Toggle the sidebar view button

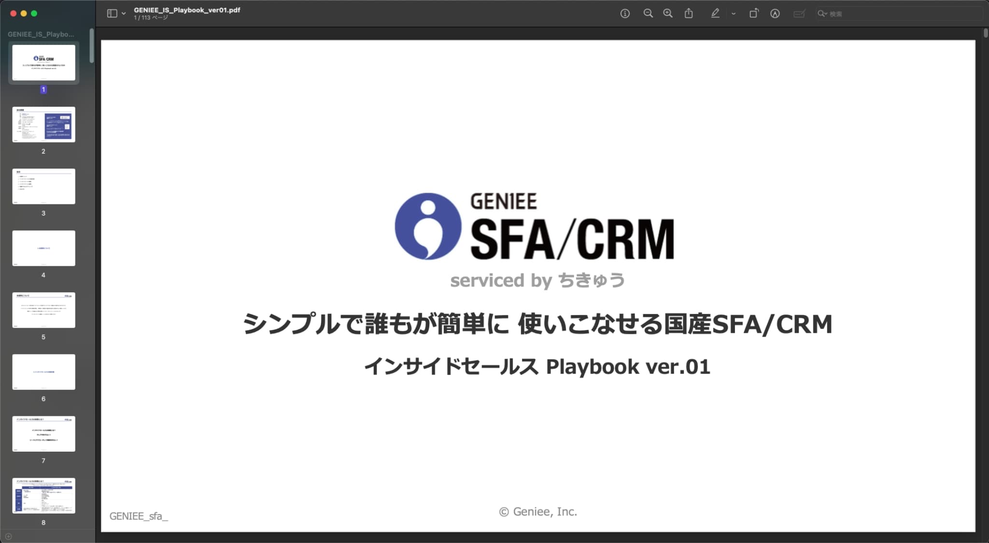click(112, 14)
